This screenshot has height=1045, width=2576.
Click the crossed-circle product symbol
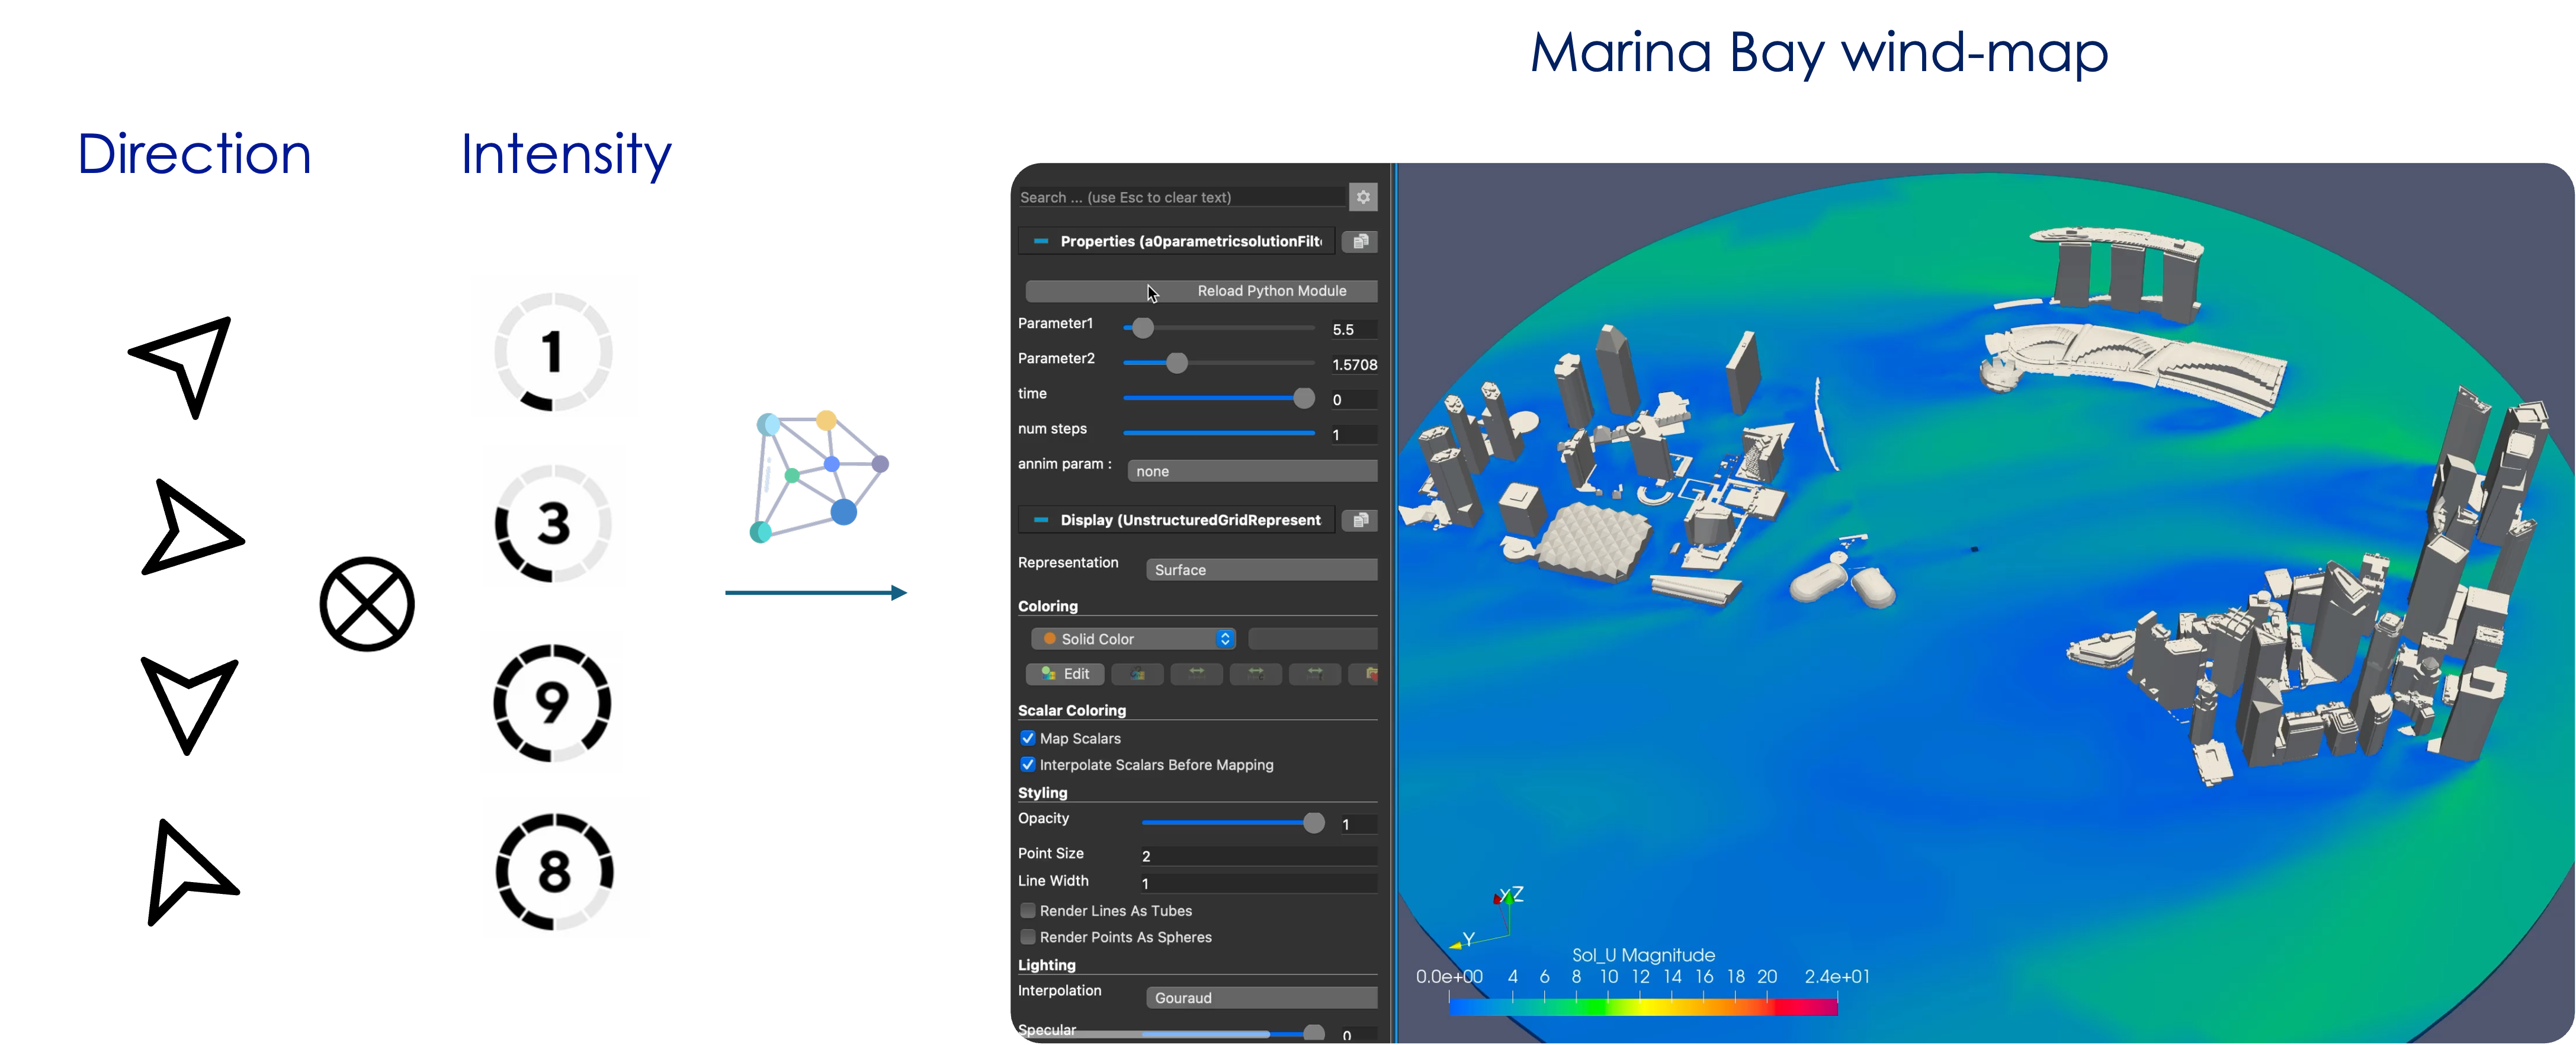click(x=367, y=604)
